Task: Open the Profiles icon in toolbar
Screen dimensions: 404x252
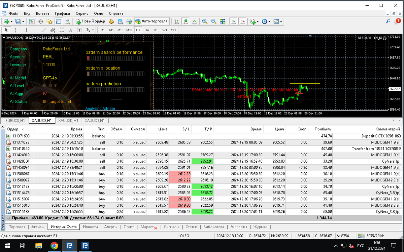Action: [18, 21]
